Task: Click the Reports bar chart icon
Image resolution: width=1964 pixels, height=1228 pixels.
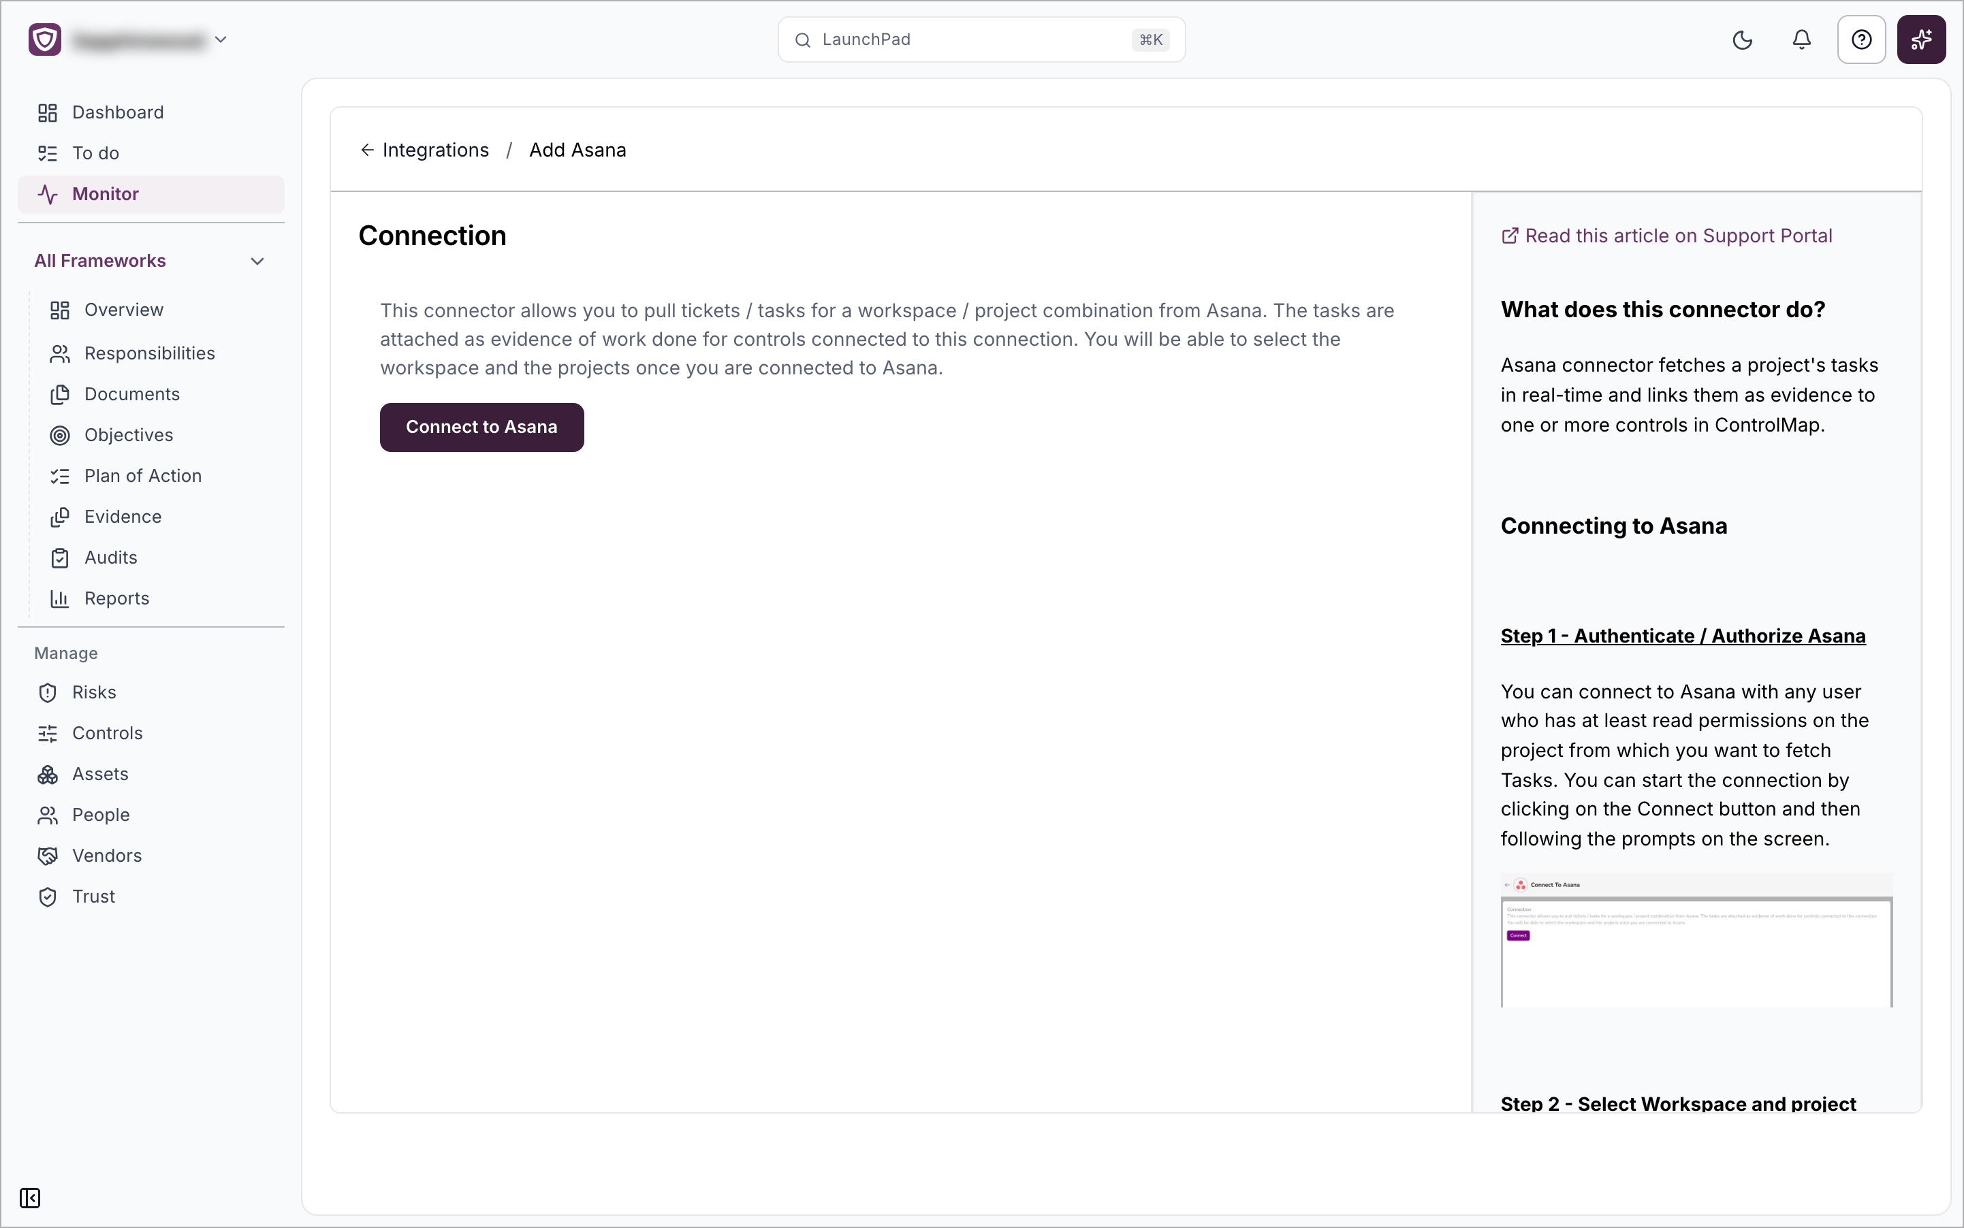Action: (x=60, y=598)
